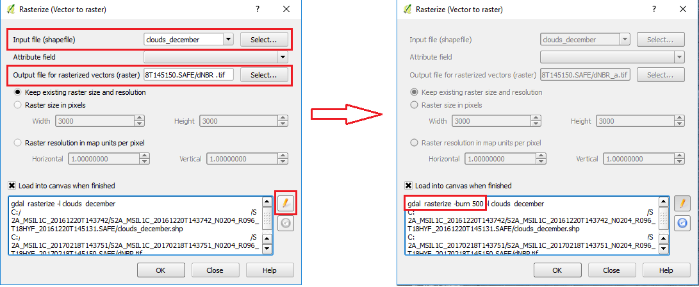
Task: Click the Input file Select button in left dialog
Action: [263, 40]
